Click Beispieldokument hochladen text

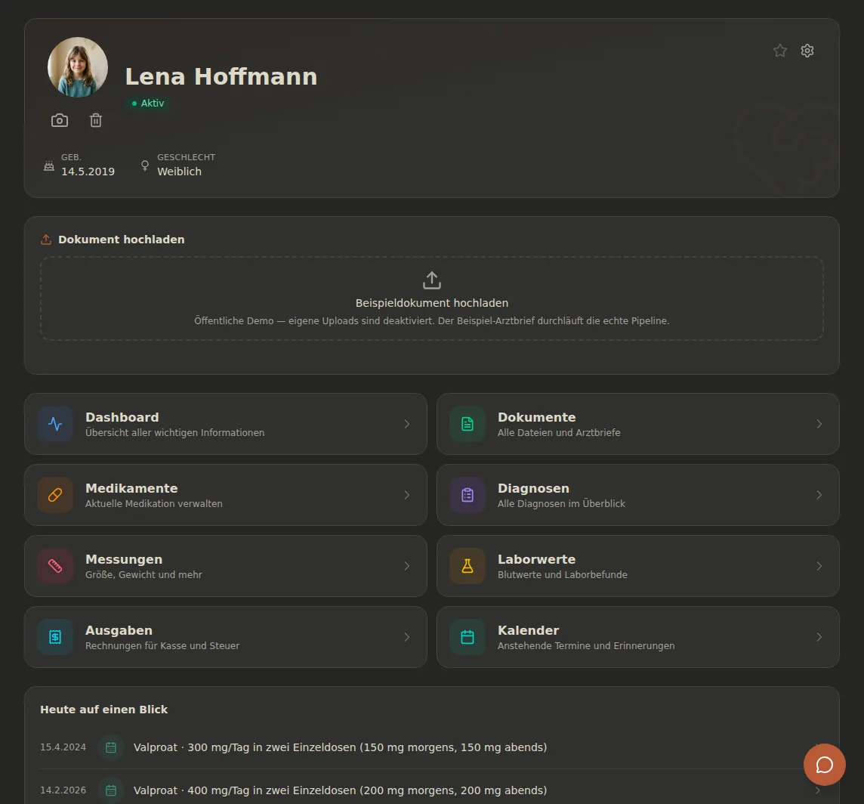click(432, 303)
